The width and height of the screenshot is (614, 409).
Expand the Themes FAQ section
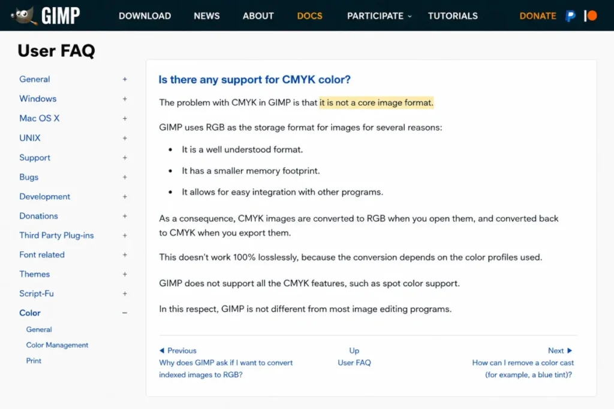125,274
